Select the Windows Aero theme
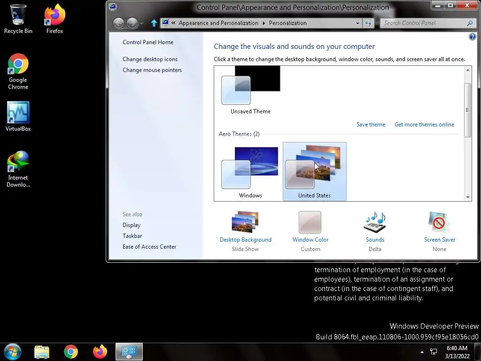481x361 pixels. 250,172
